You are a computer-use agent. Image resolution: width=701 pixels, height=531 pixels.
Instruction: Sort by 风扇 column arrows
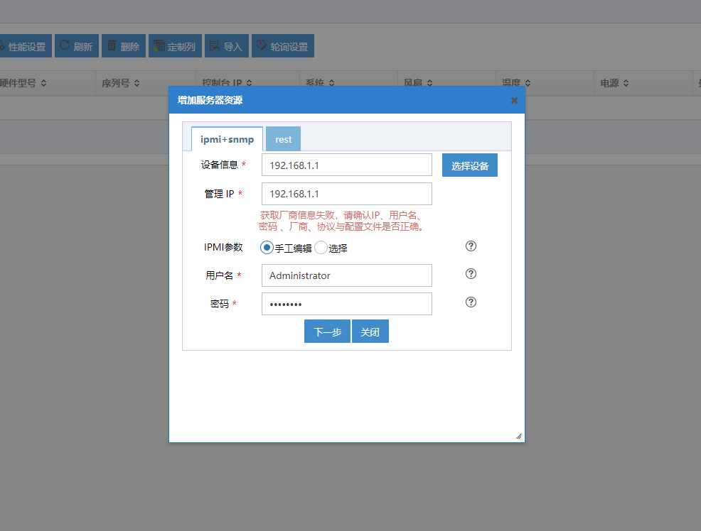point(429,82)
